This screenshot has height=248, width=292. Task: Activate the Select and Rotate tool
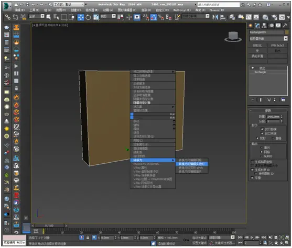tap(88, 17)
